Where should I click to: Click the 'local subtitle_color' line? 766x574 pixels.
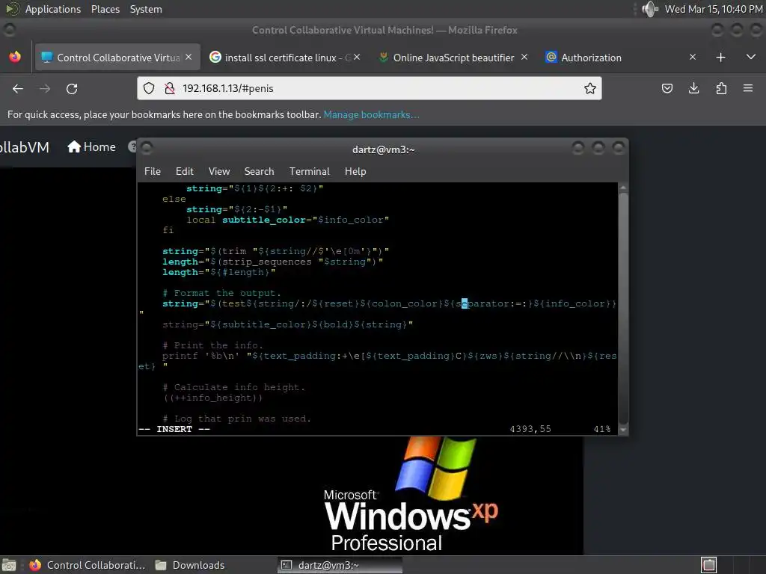tap(288, 220)
